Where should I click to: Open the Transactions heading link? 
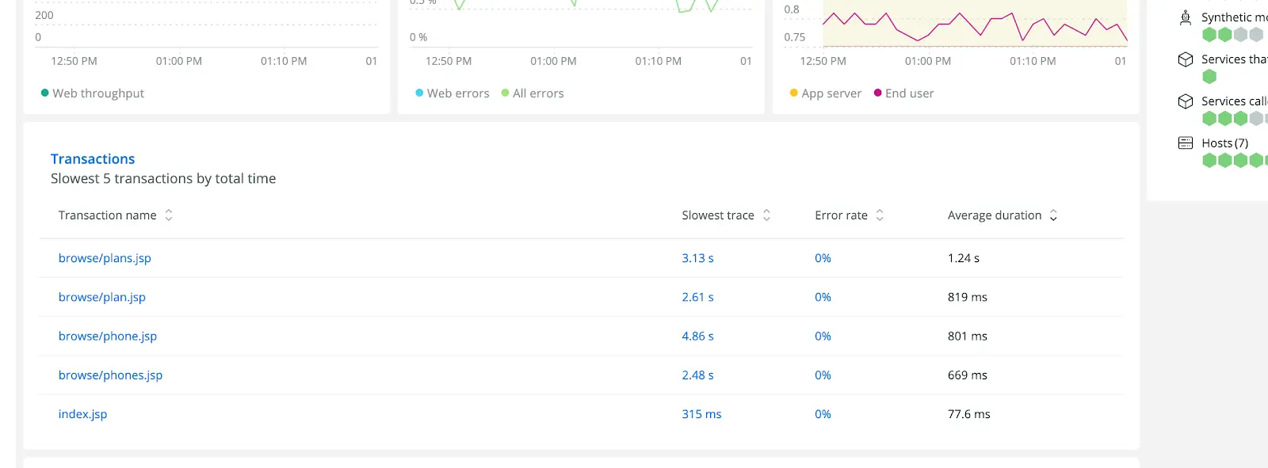click(x=93, y=159)
